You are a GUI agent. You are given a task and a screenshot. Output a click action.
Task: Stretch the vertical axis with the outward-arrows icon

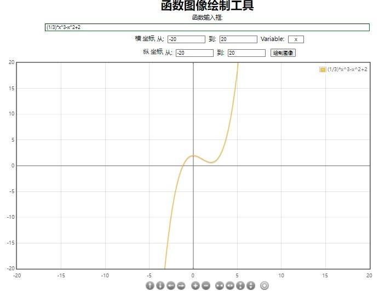click(251, 286)
